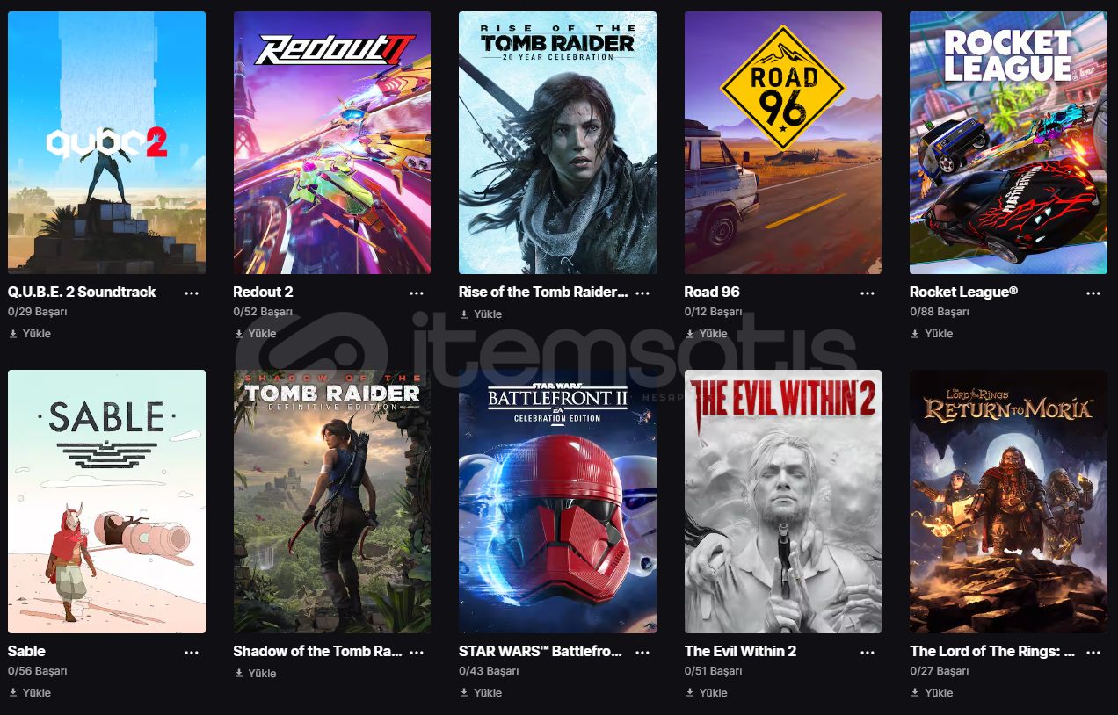Click Yükle under Rise of the Tomb Raider
The width and height of the screenshot is (1118, 715).
pyautogui.click(x=481, y=314)
